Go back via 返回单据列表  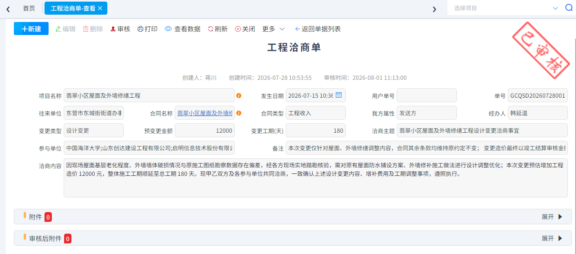coord(318,29)
